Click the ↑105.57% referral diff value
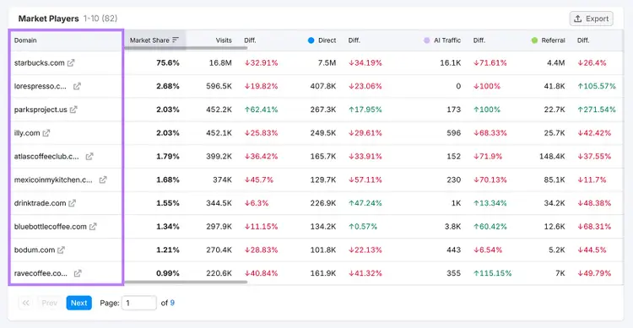Viewport: 633px width, 328px height. tap(597, 86)
